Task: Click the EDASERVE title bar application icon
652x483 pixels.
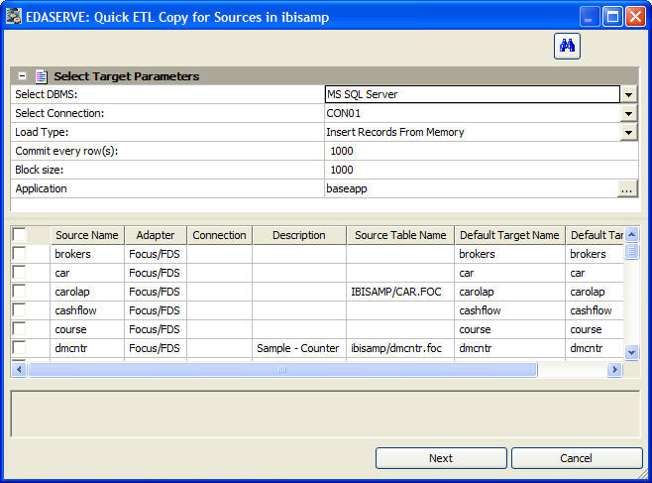Action: point(14,17)
